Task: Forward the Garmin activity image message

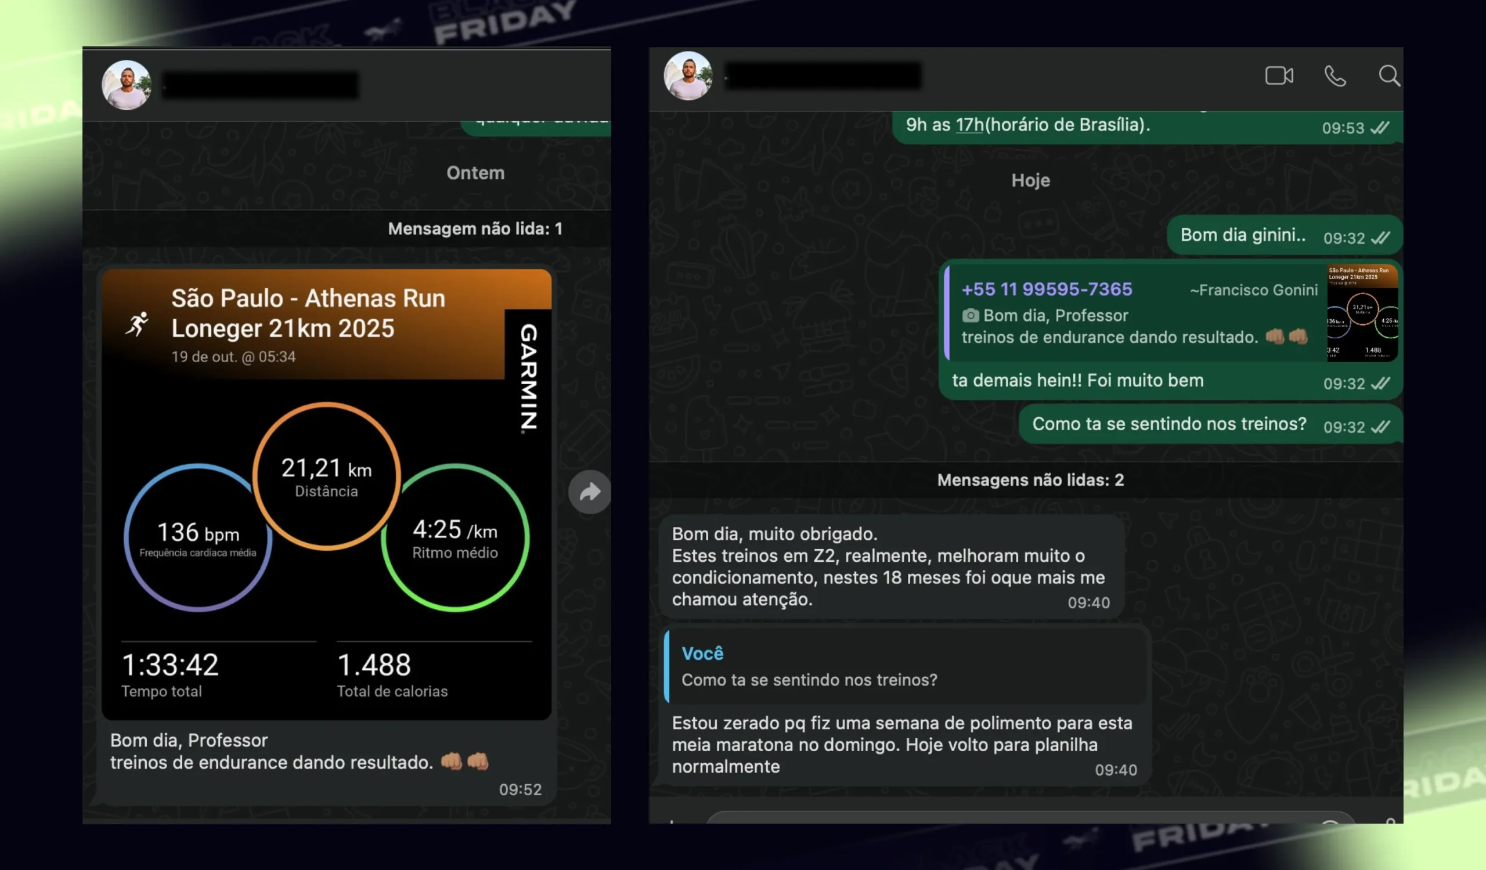Action: click(589, 492)
